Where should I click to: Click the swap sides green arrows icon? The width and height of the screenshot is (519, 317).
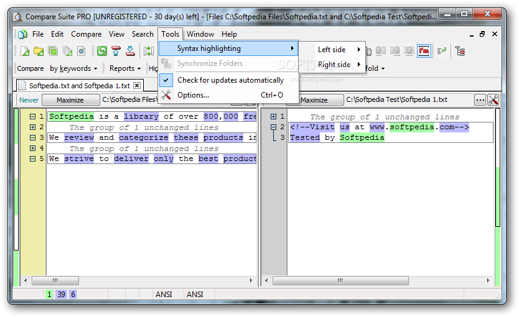click(x=149, y=51)
